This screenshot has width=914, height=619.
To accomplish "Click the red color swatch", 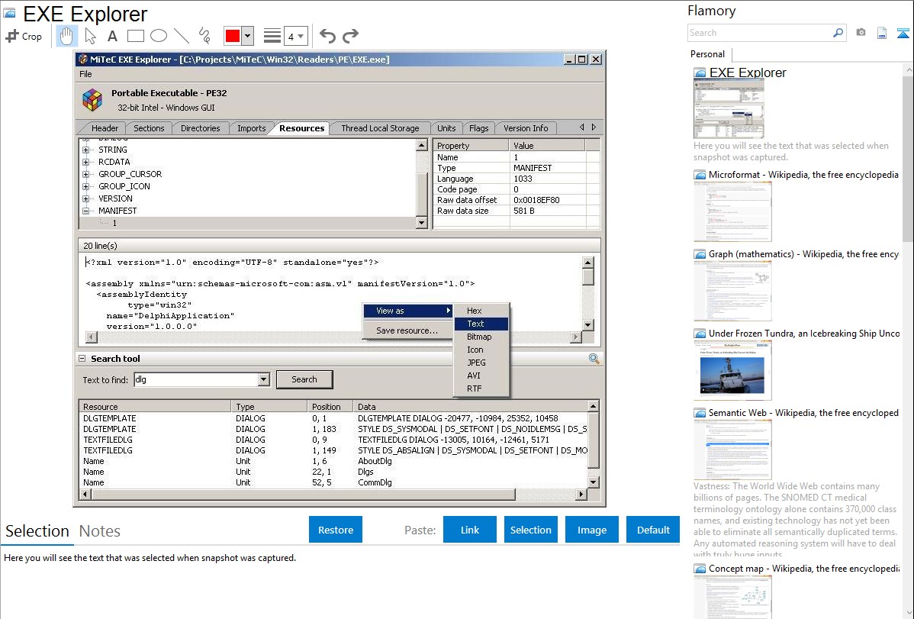I will click(233, 36).
